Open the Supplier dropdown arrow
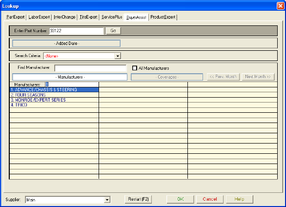 click(107, 200)
